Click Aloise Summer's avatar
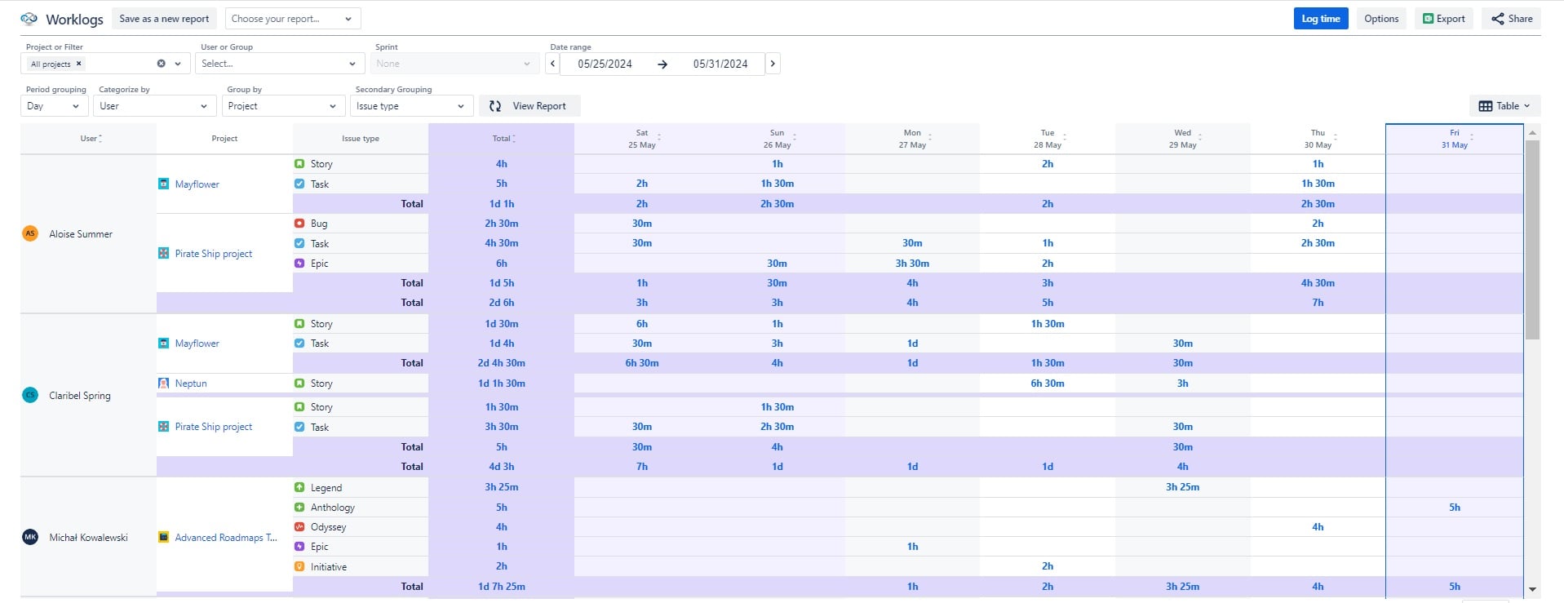The image size is (1564, 603). 30,233
